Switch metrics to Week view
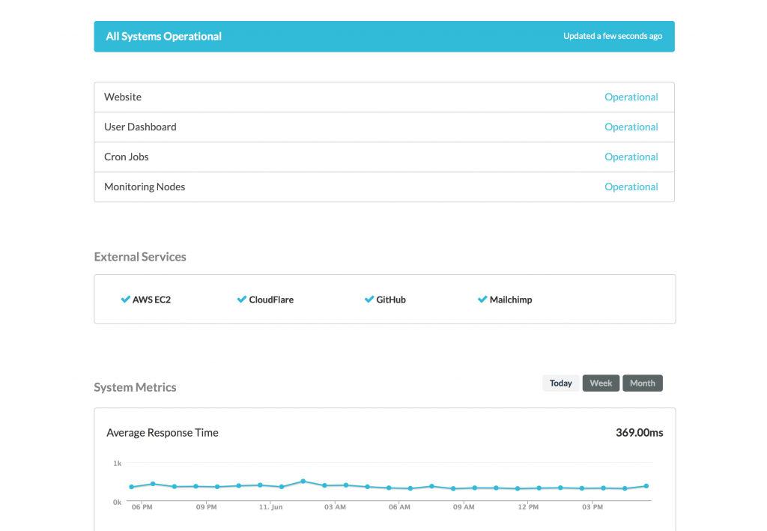767x531 pixels. (x=601, y=383)
